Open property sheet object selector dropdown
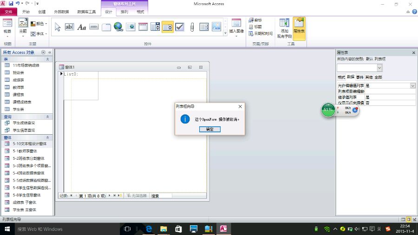This screenshot has height=235, width=418. point(379,68)
